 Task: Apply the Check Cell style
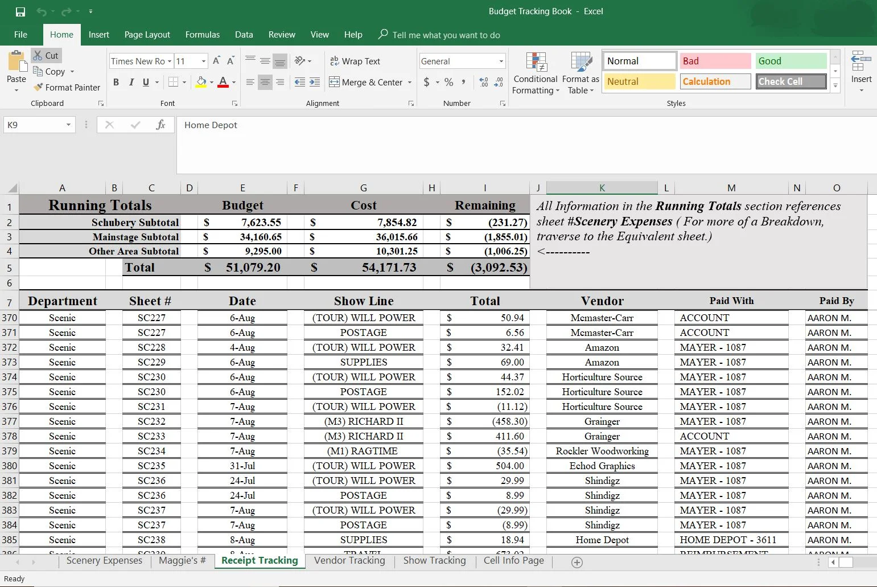791,81
